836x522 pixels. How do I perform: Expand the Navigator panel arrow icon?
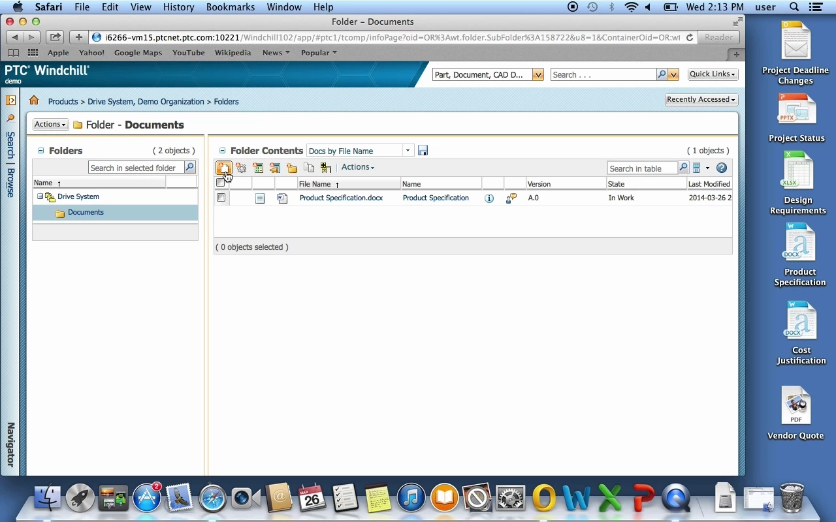[10, 100]
